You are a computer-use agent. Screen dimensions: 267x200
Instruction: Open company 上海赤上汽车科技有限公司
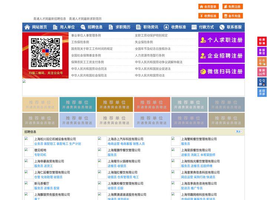(125, 139)
